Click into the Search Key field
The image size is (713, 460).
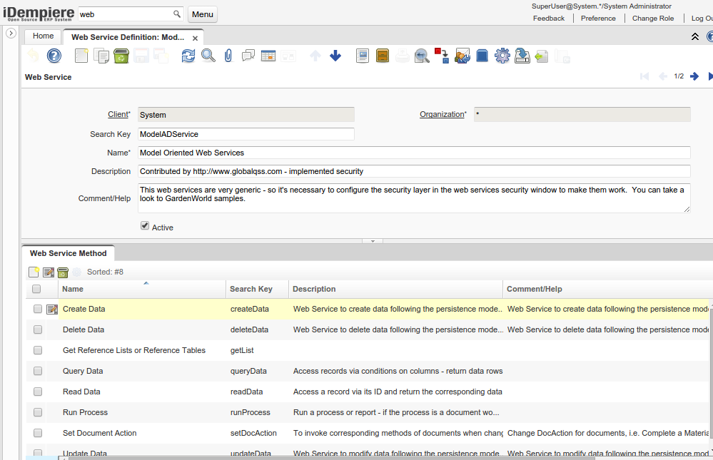[246, 134]
